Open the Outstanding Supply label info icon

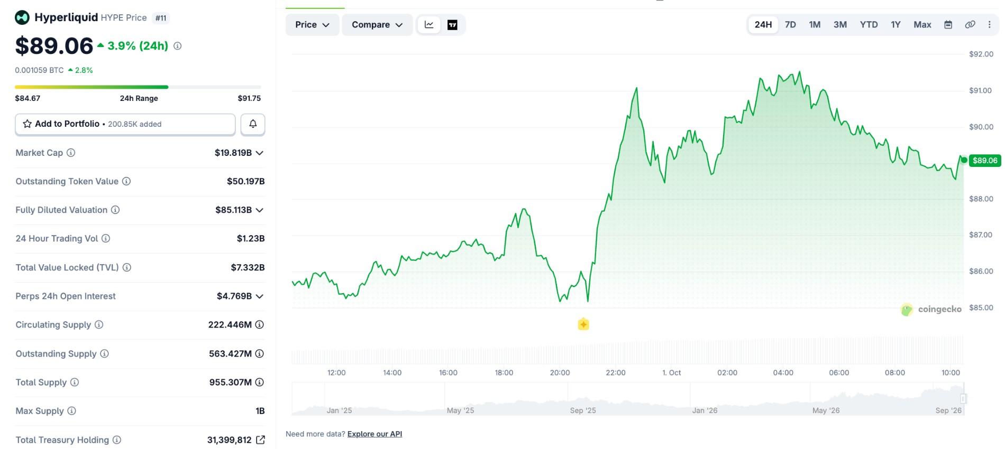pyautogui.click(x=105, y=353)
